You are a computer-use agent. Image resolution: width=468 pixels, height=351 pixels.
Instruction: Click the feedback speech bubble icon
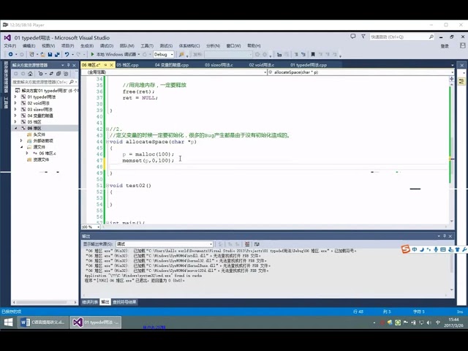[x=352, y=37]
